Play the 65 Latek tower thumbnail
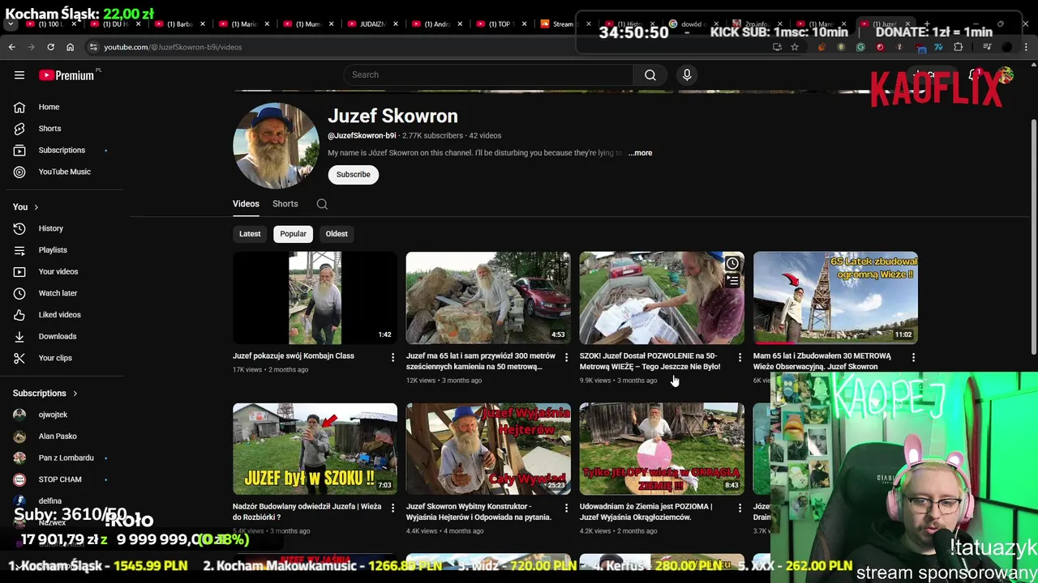 pyautogui.click(x=835, y=298)
